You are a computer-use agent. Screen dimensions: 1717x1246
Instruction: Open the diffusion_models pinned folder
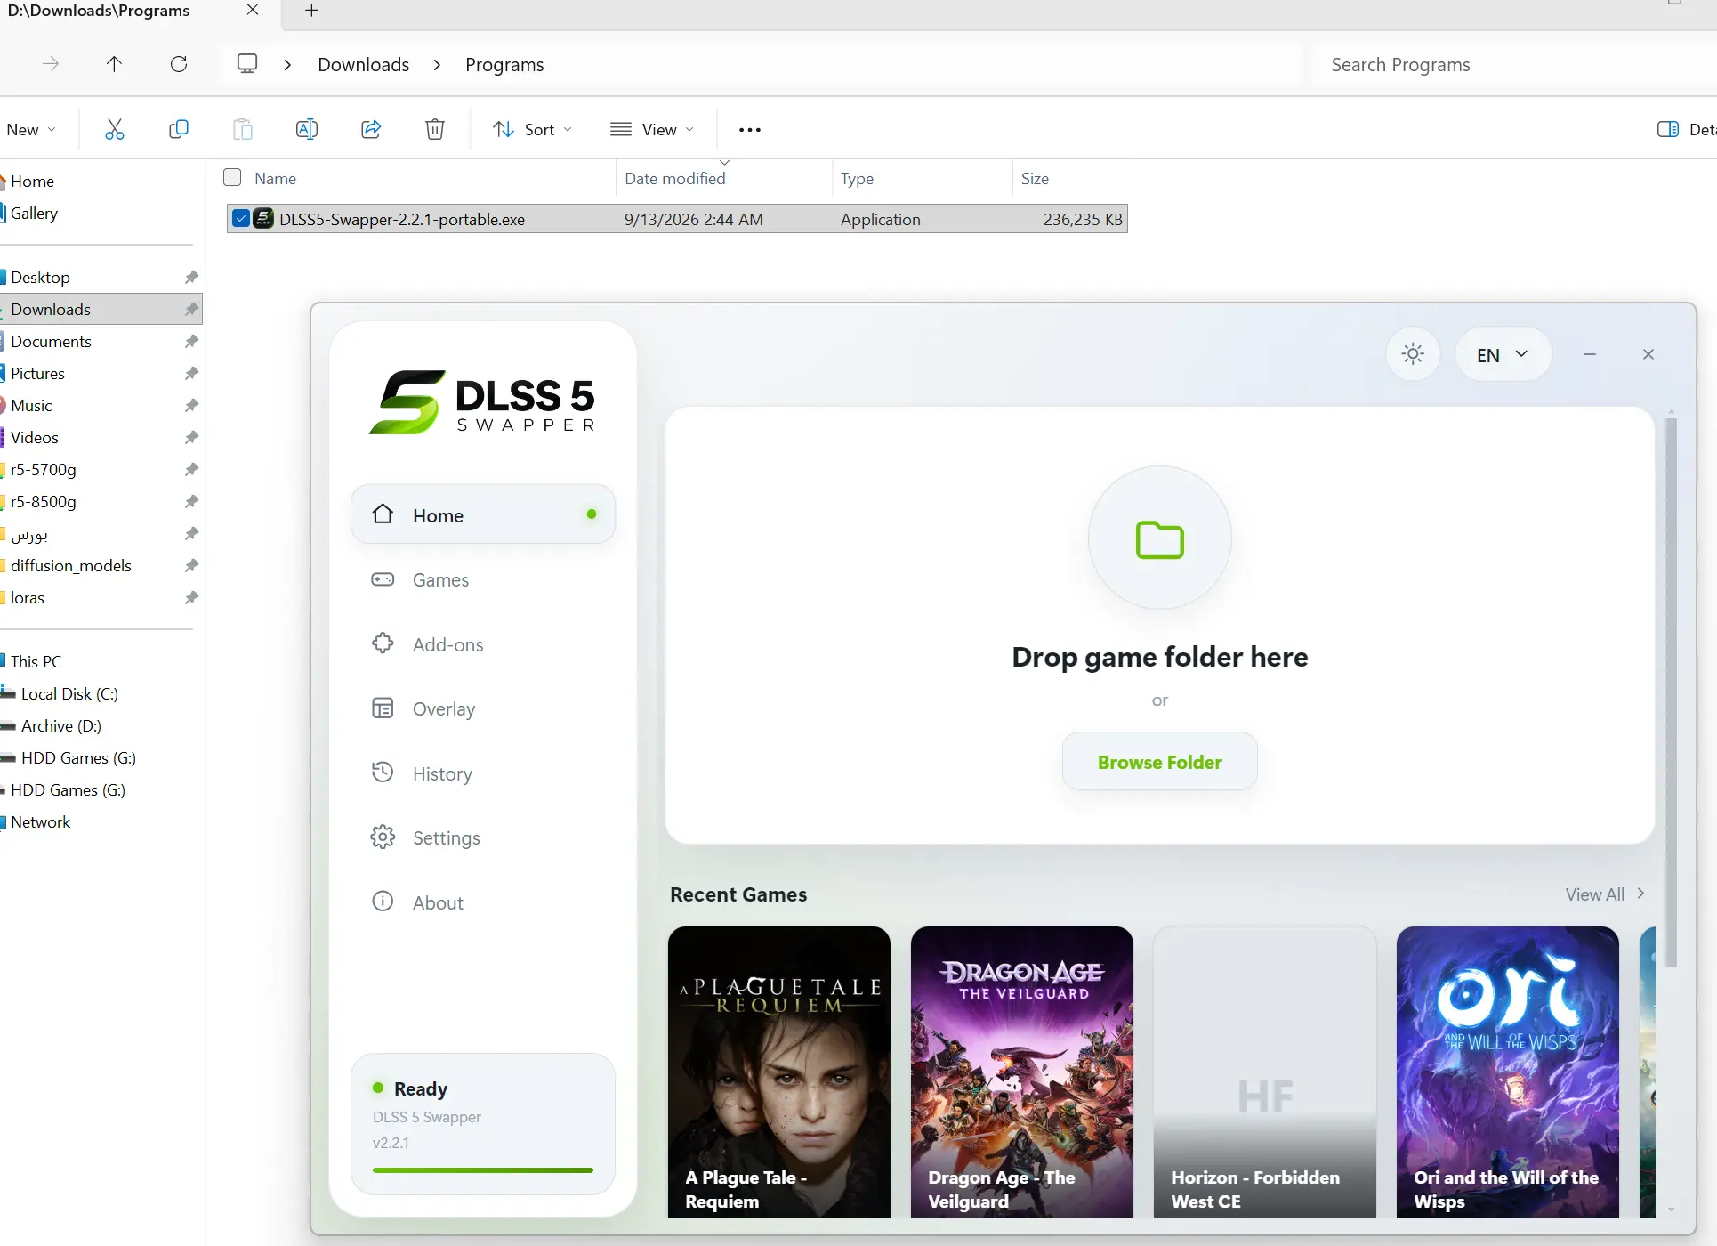pos(101,566)
